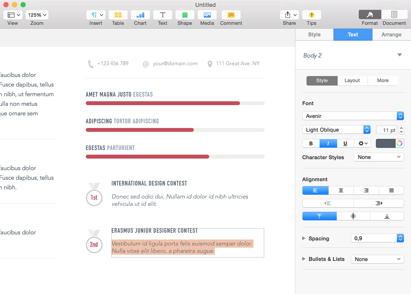Toggle bold formatting
This screenshot has height=294, width=411.
pos(311,143)
